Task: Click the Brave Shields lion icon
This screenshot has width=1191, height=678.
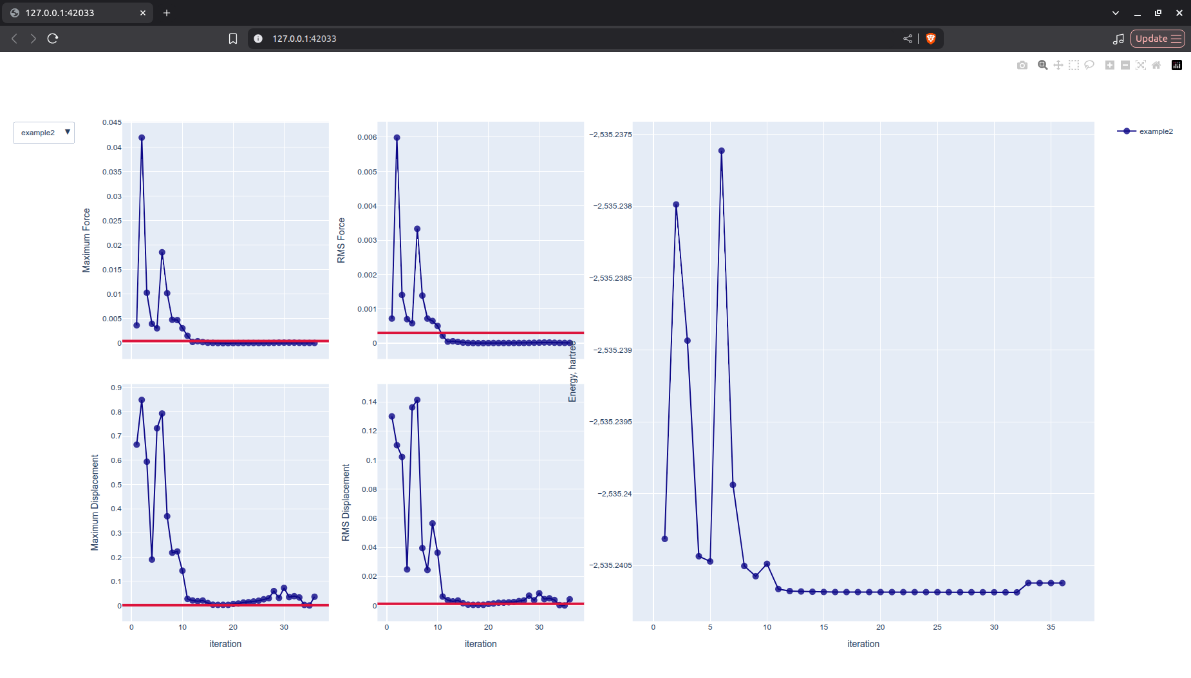Action: click(931, 39)
